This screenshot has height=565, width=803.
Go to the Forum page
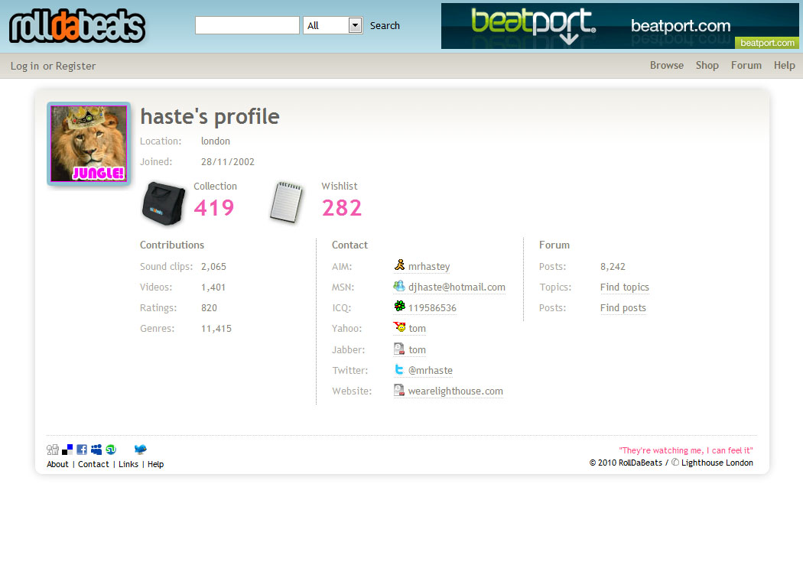coord(746,66)
